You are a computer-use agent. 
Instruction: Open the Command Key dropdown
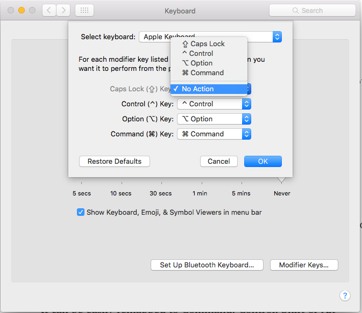pyautogui.click(x=214, y=134)
